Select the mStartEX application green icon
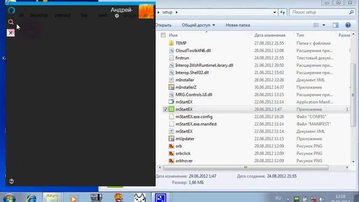This screenshot has height=202, width=359. click(171, 109)
